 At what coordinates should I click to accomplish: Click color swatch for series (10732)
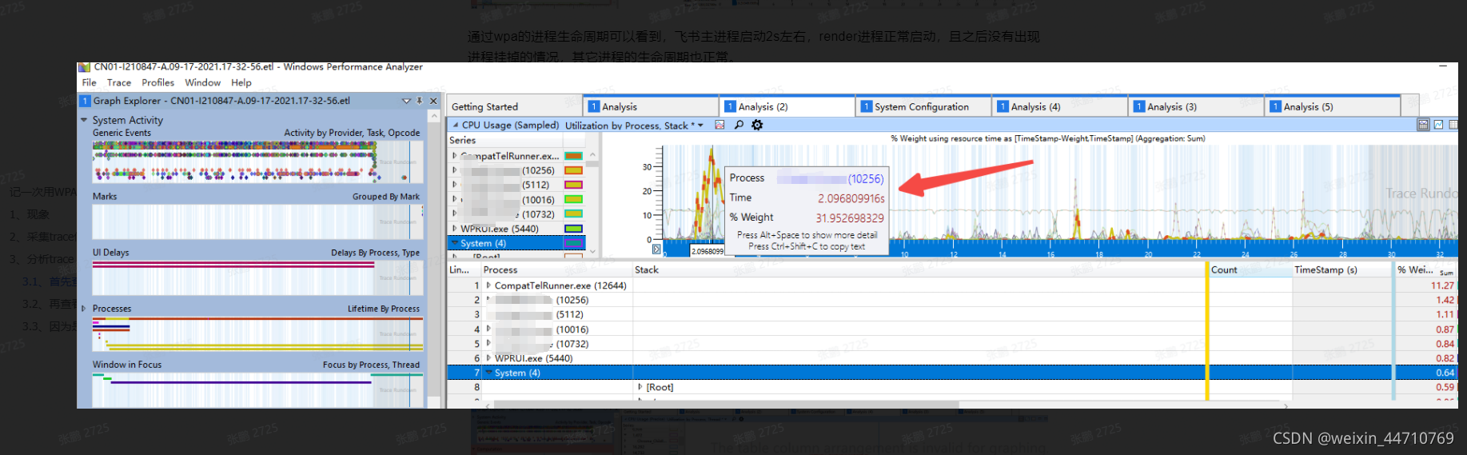pos(573,214)
